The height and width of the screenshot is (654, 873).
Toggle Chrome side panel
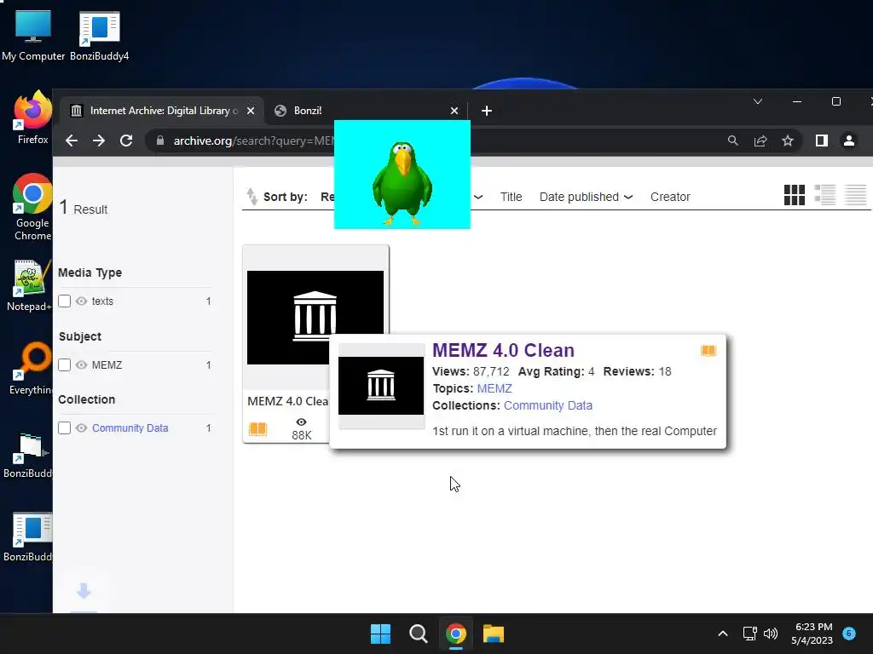[821, 141]
